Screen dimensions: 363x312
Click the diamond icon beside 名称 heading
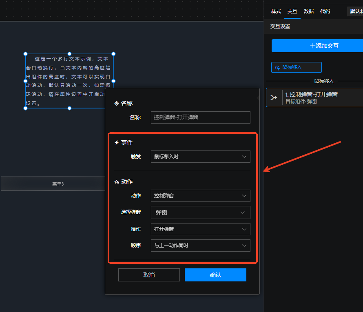point(117,104)
